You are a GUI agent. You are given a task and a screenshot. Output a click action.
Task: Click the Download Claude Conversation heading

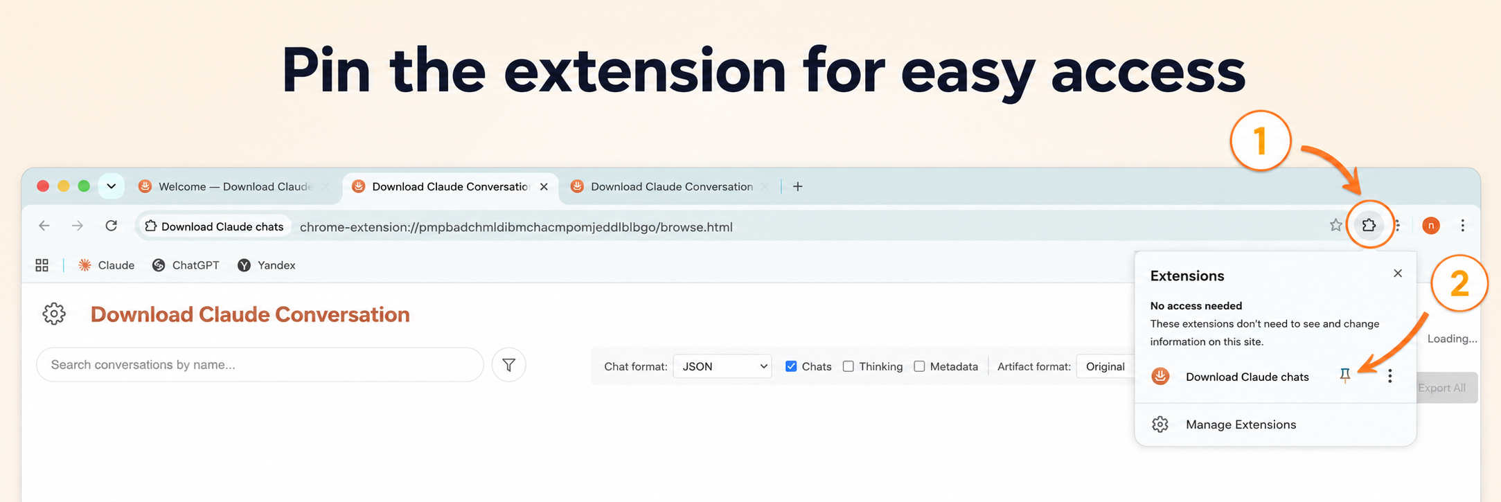coord(250,314)
